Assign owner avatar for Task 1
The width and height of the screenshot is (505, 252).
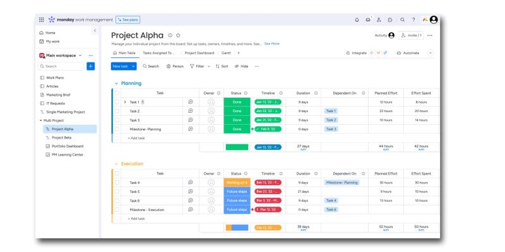click(x=211, y=102)
